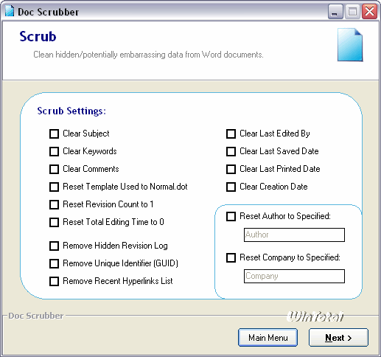Check Clear Comments

[x=54, y=170]
